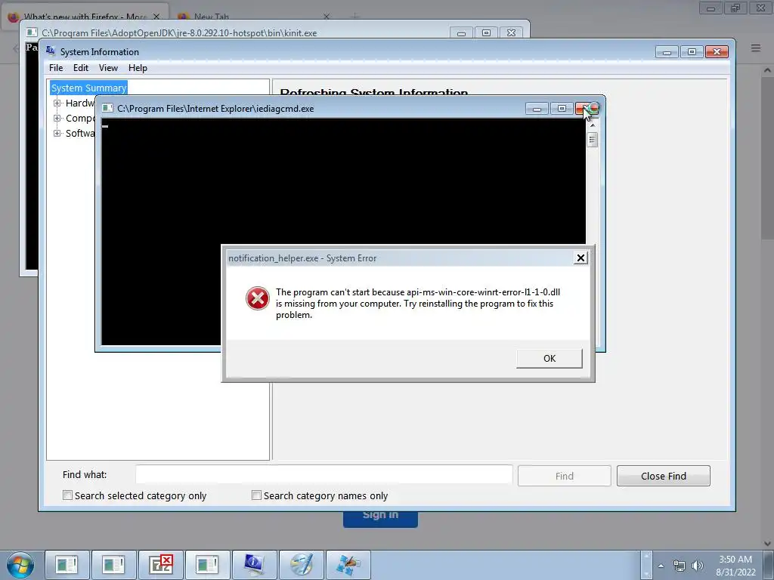This screenshot has height=580, width=774.
Task: Open the System Information taskbar icon
Action: pyautogui.click(x=254, y=565)
